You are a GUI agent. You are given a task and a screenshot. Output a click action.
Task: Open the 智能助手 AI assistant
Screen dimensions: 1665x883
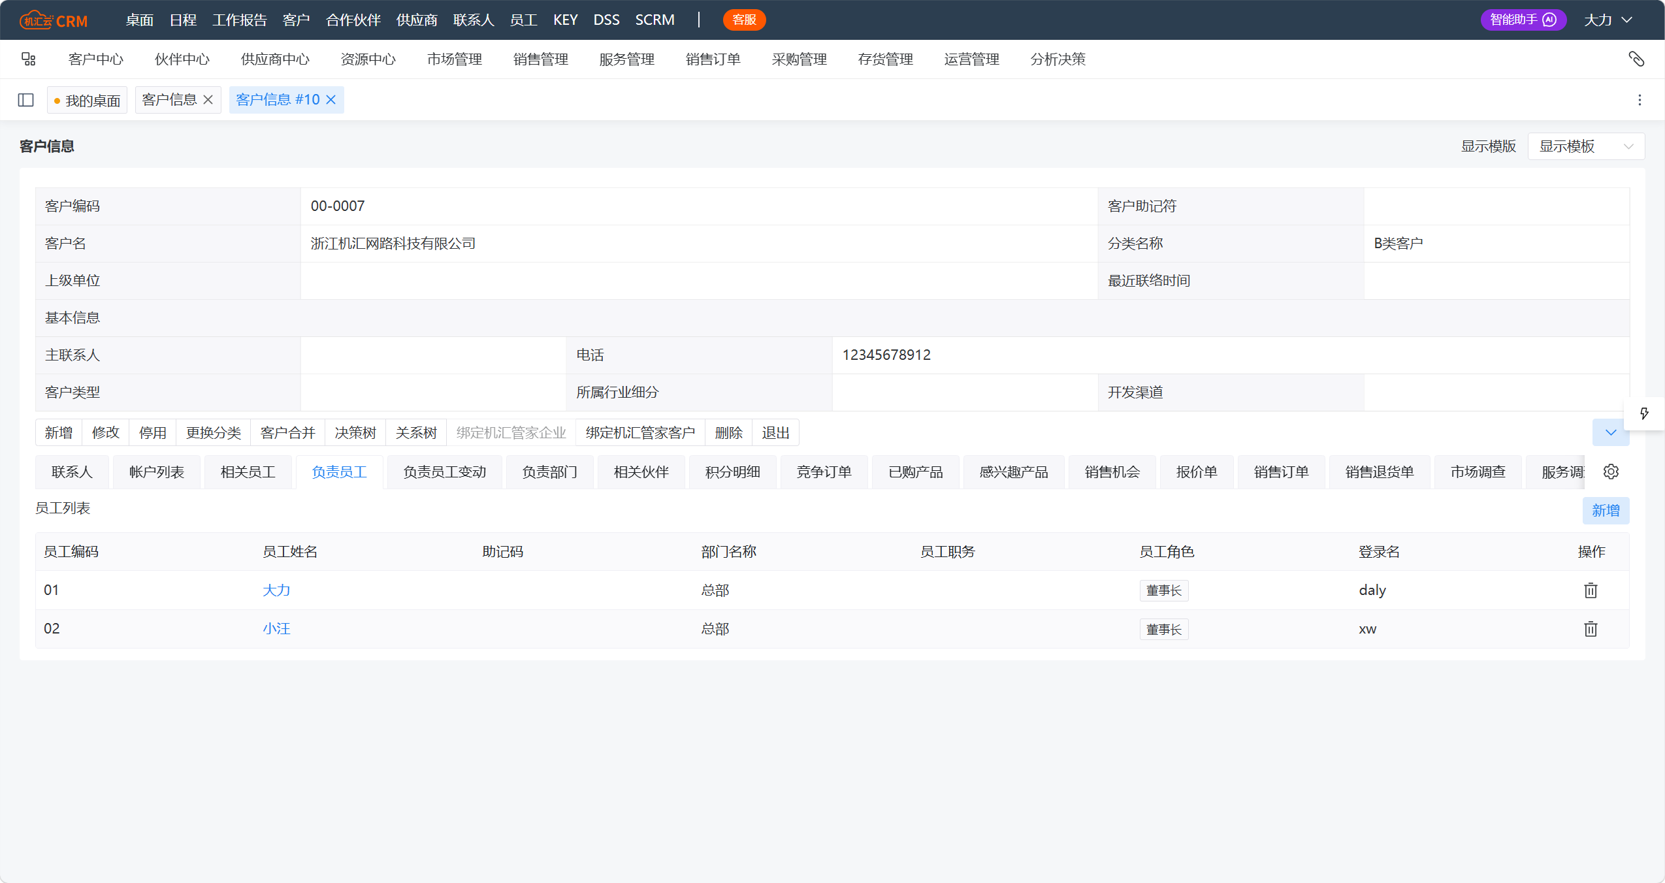(1523, 20)
